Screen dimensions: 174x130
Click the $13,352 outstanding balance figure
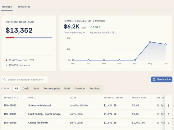19,30
